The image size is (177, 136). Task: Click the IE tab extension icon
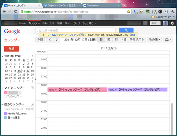click(x=141, y=12)
